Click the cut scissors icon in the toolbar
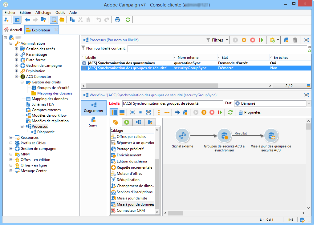This screenshot has height=229, width=317. click(x=80, y=20)
